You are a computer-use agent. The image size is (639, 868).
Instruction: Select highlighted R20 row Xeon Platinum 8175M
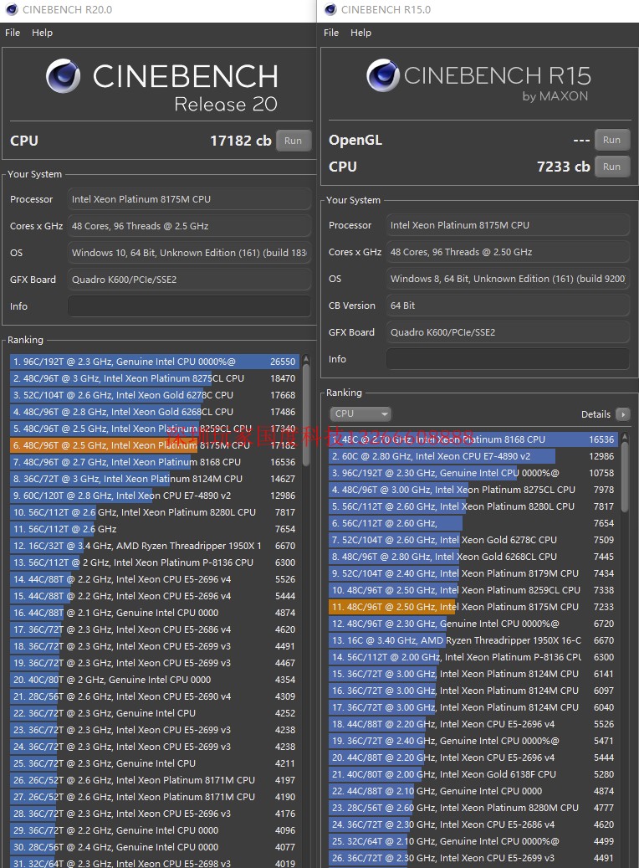155,445
